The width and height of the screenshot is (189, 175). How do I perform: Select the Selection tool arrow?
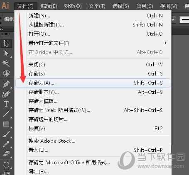[x=6, y=44]
